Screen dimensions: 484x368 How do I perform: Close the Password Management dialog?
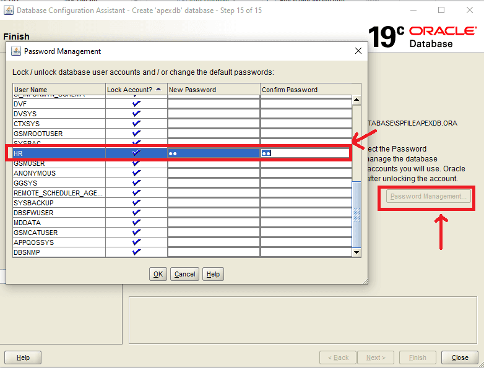click(358, 51)
